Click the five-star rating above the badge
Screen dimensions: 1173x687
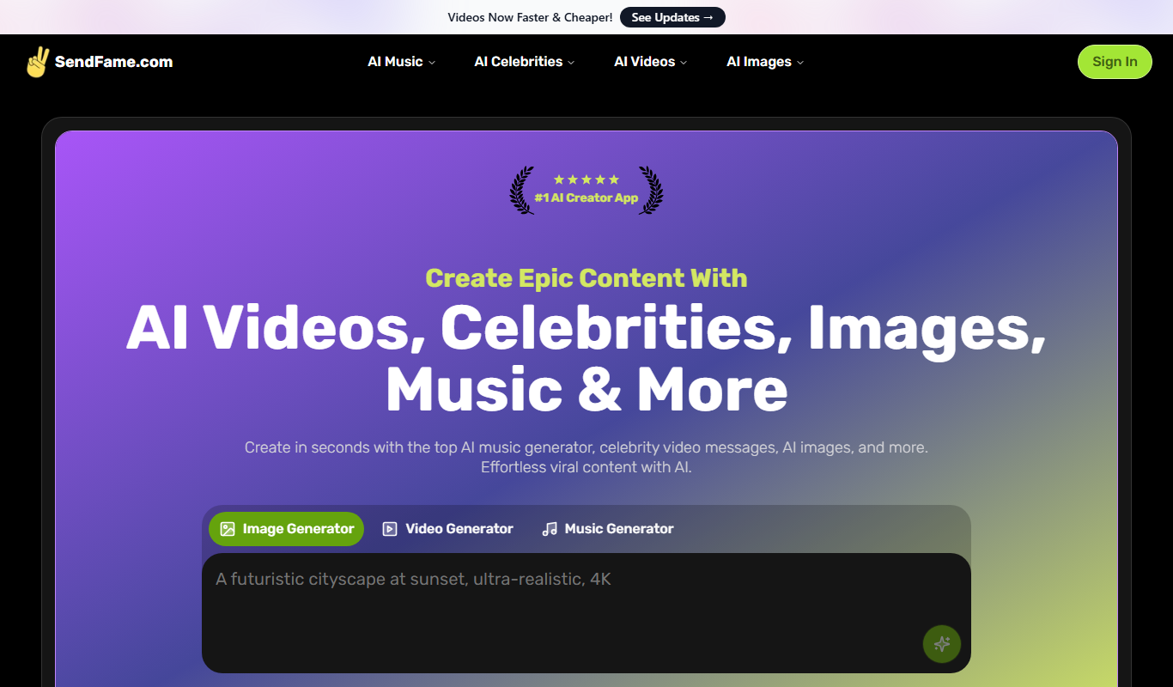(x=586, y=179)
